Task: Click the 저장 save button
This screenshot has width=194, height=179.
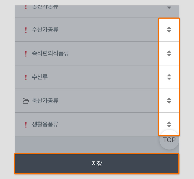Action: (x=97, y=164)
